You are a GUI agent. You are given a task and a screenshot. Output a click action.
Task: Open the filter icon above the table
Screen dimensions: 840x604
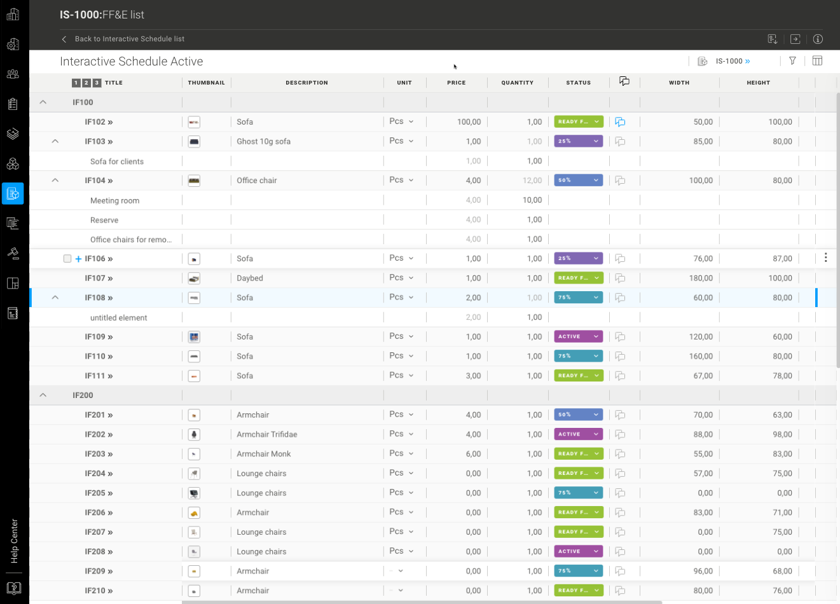[793, 60]
